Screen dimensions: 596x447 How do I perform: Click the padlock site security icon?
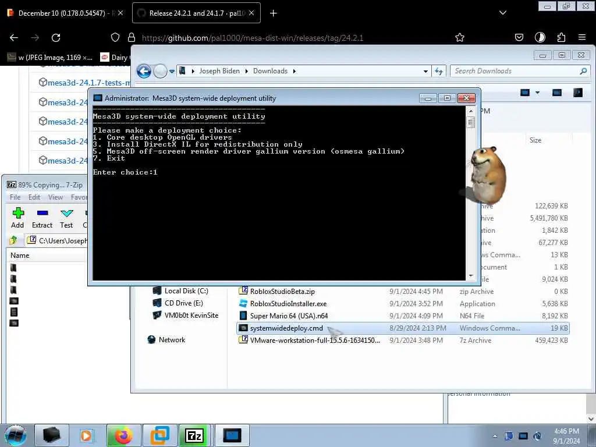click(132, 38)
